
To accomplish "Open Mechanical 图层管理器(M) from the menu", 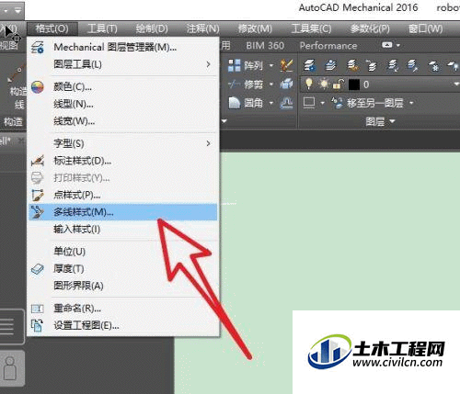I will coord(122,48).
